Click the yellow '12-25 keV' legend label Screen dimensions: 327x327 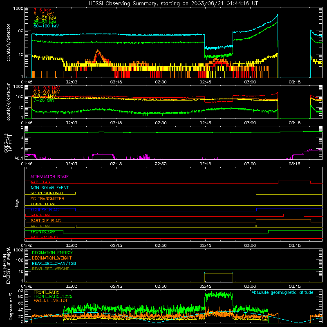pos(45,18)
